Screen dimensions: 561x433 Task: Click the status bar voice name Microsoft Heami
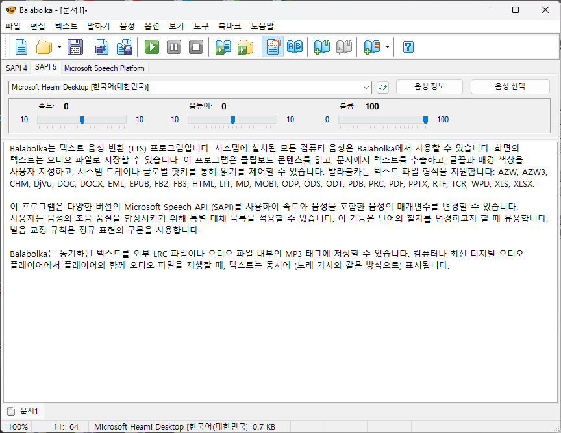point(170,427)
